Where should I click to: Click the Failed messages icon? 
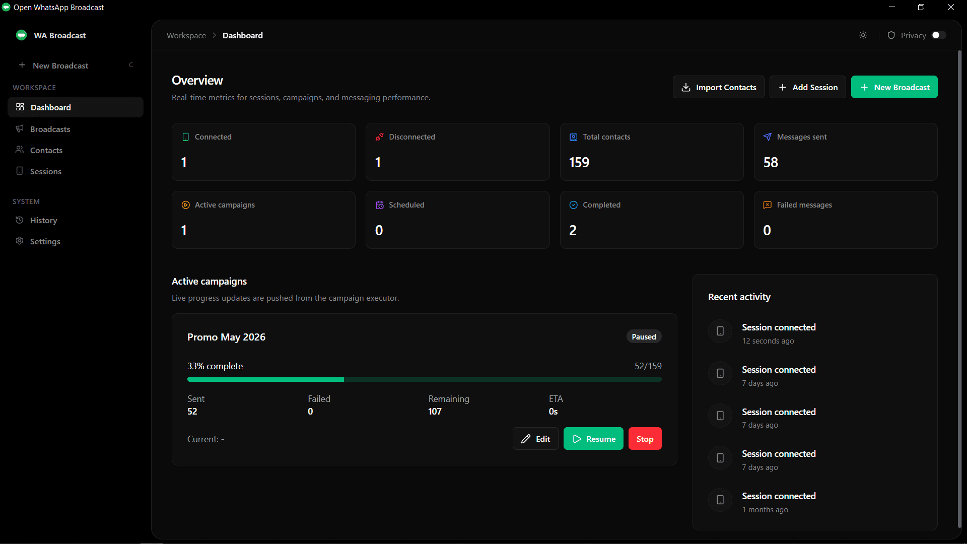pyautogui.click(x=768, y=205)
